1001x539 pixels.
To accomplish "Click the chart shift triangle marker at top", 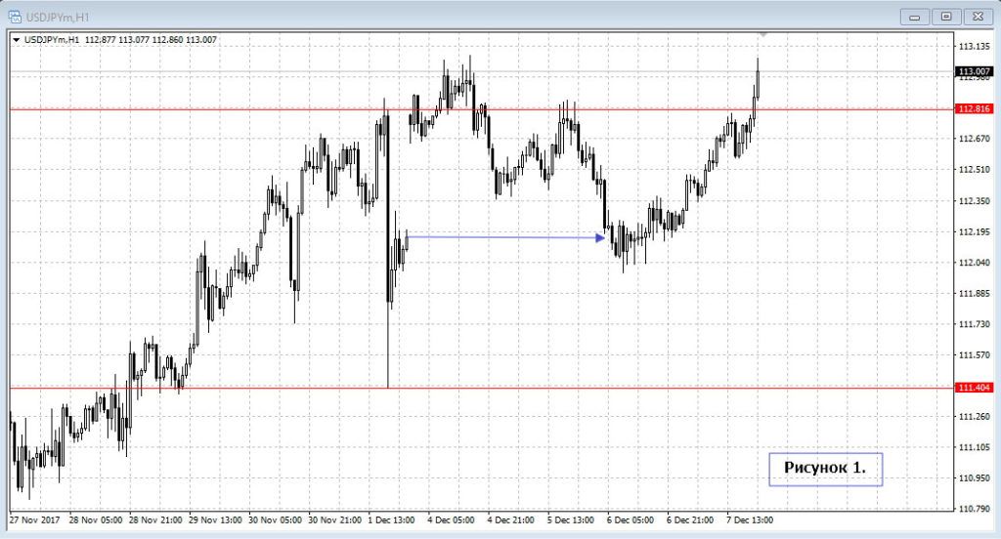I will click(x=763, y=34).
